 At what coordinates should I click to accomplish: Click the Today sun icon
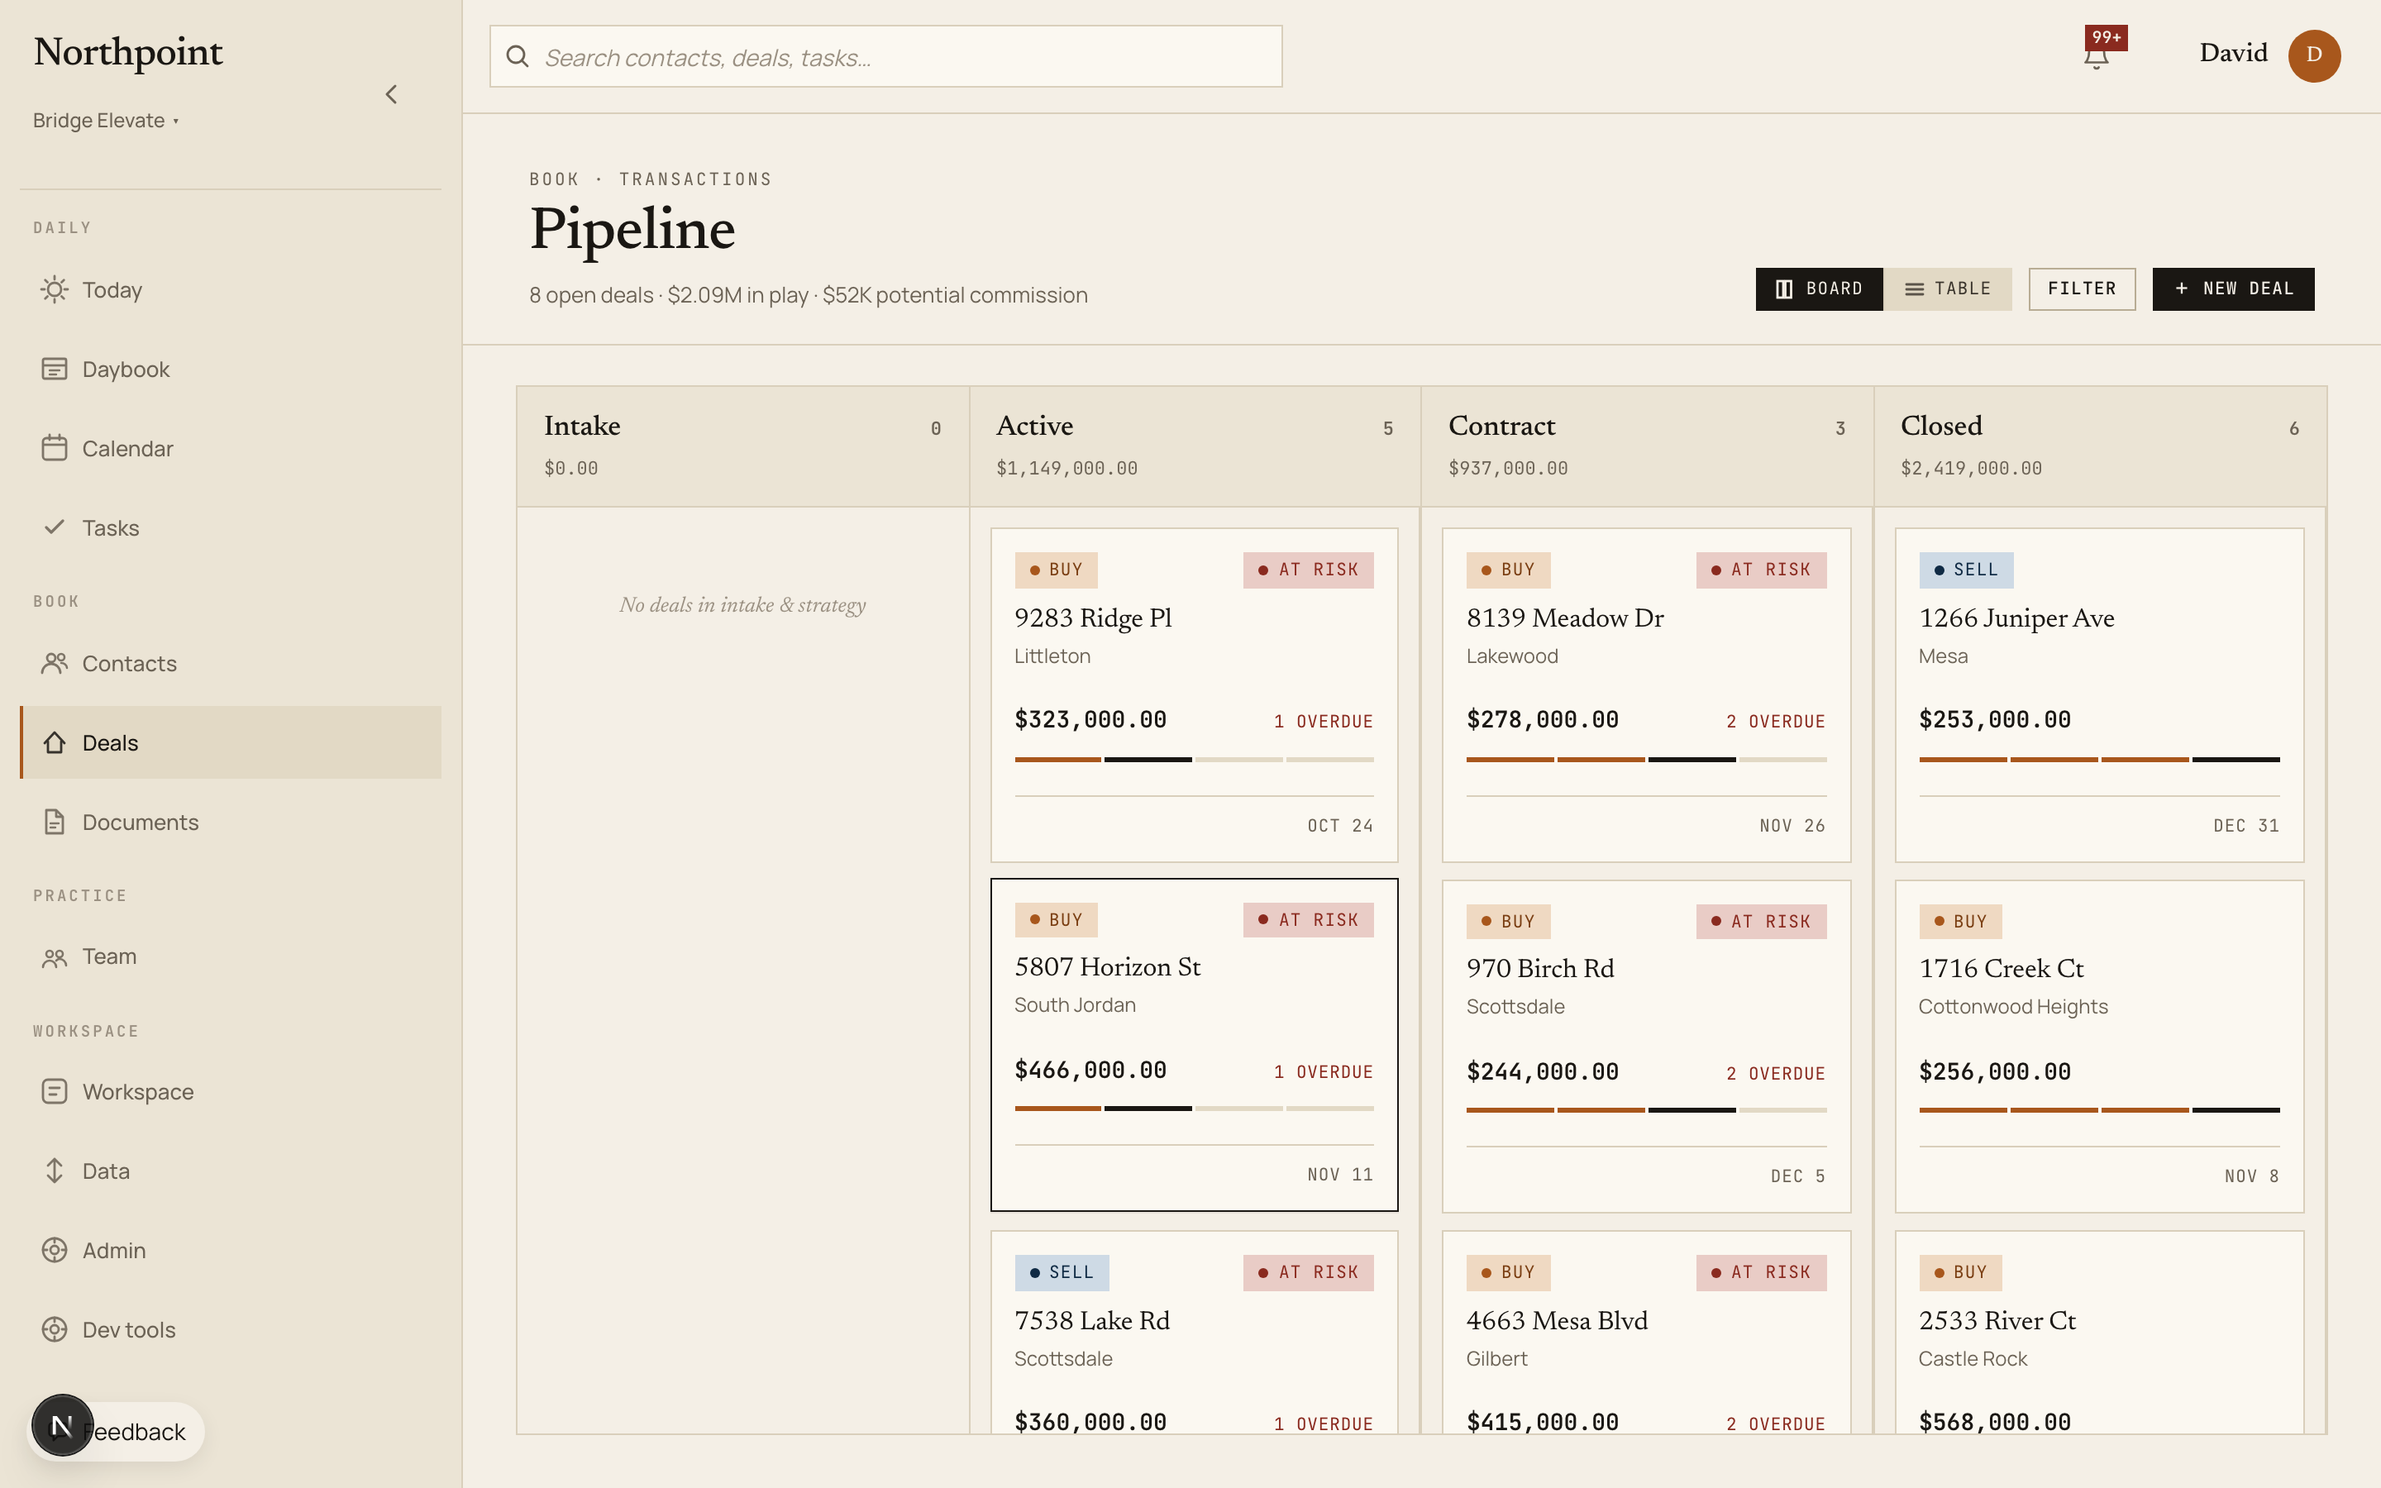click(x=54, y=289)
